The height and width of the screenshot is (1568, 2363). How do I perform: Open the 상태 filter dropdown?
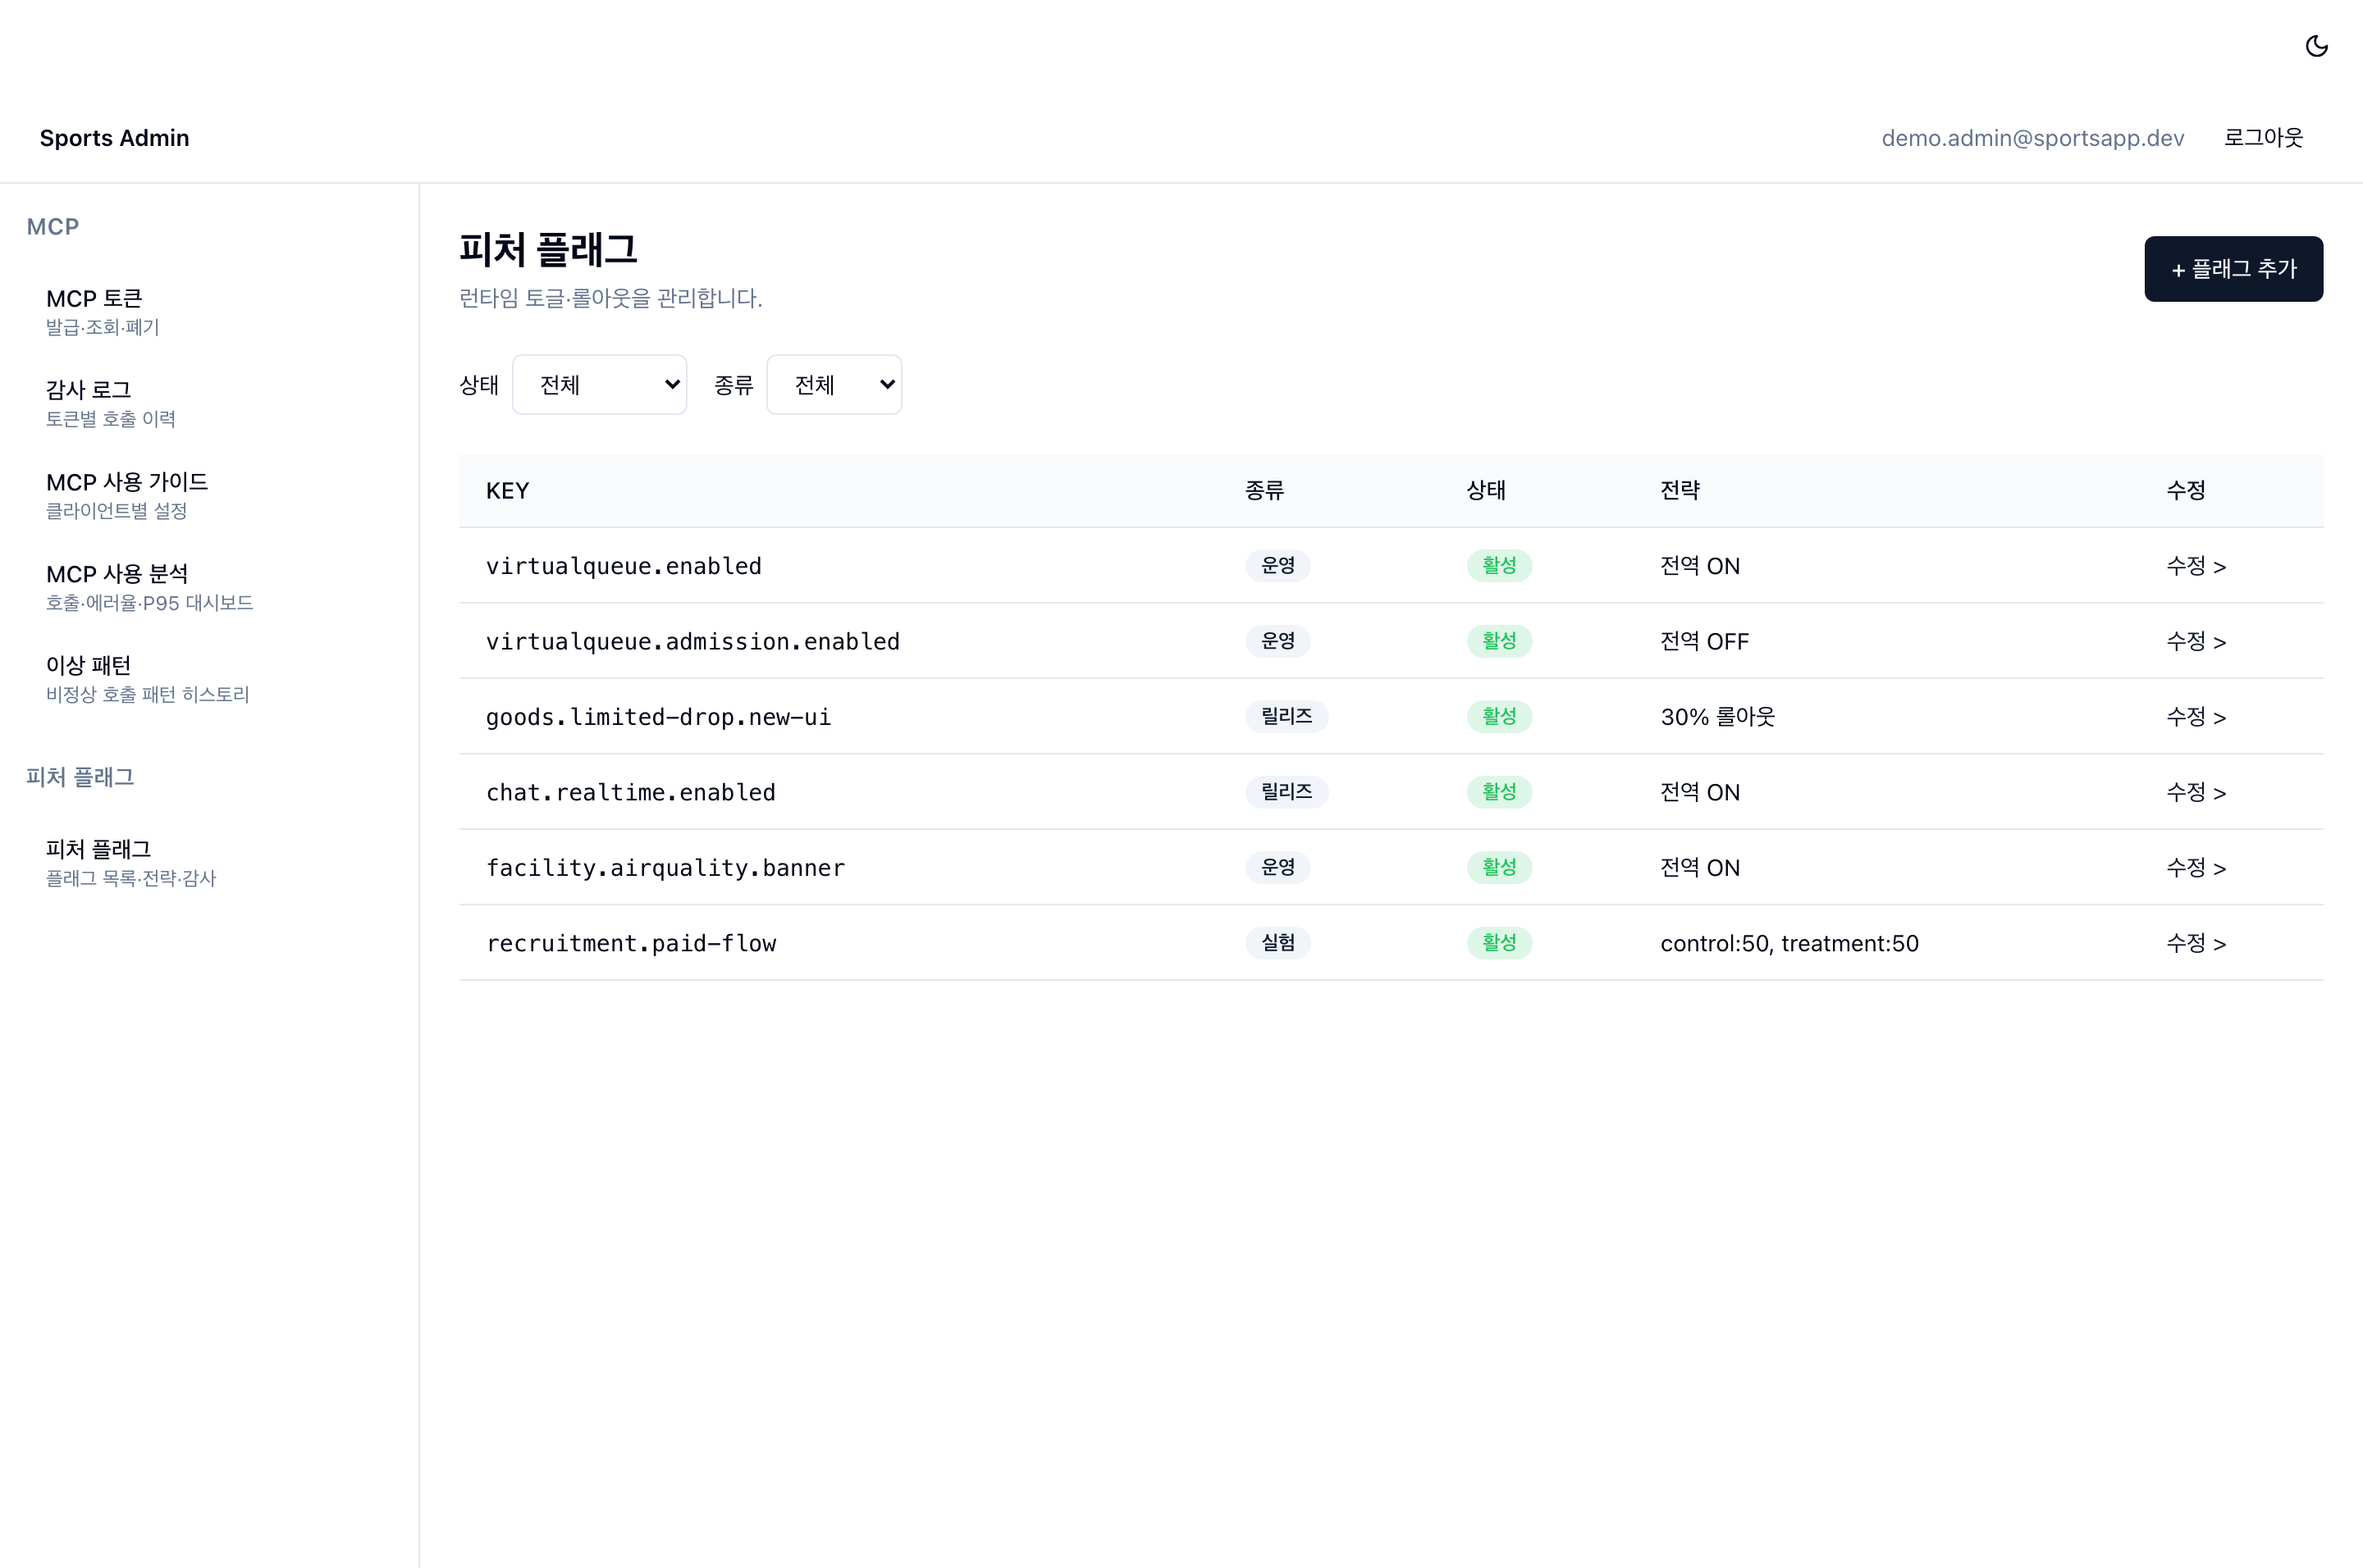[x=599, y=384]
